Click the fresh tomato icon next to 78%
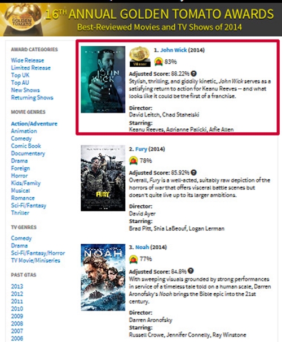 (x=134, y=161)
